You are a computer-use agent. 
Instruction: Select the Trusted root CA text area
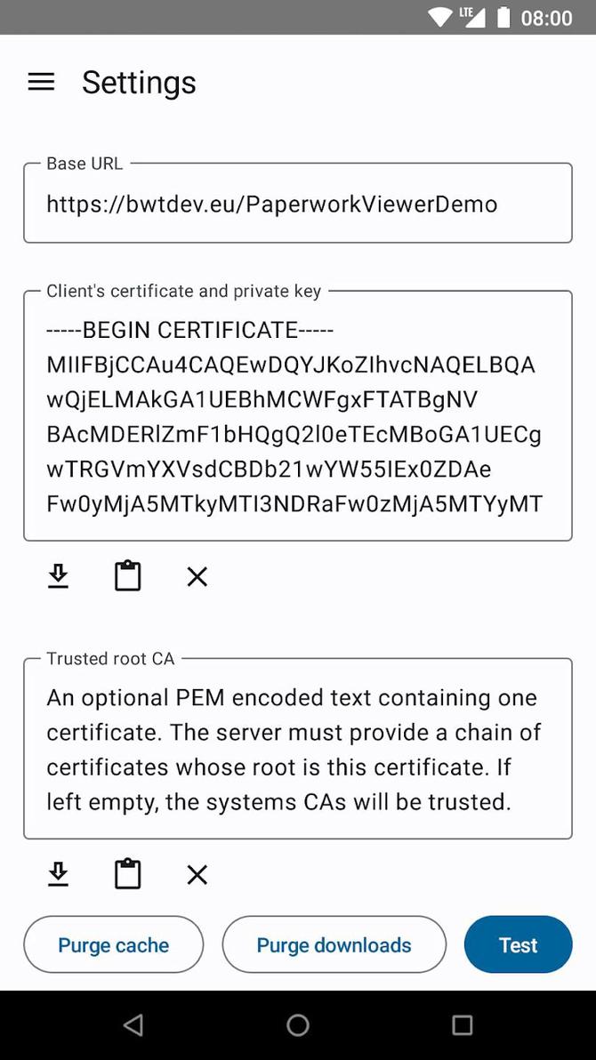pyautogui.click(x=298, y=748)
